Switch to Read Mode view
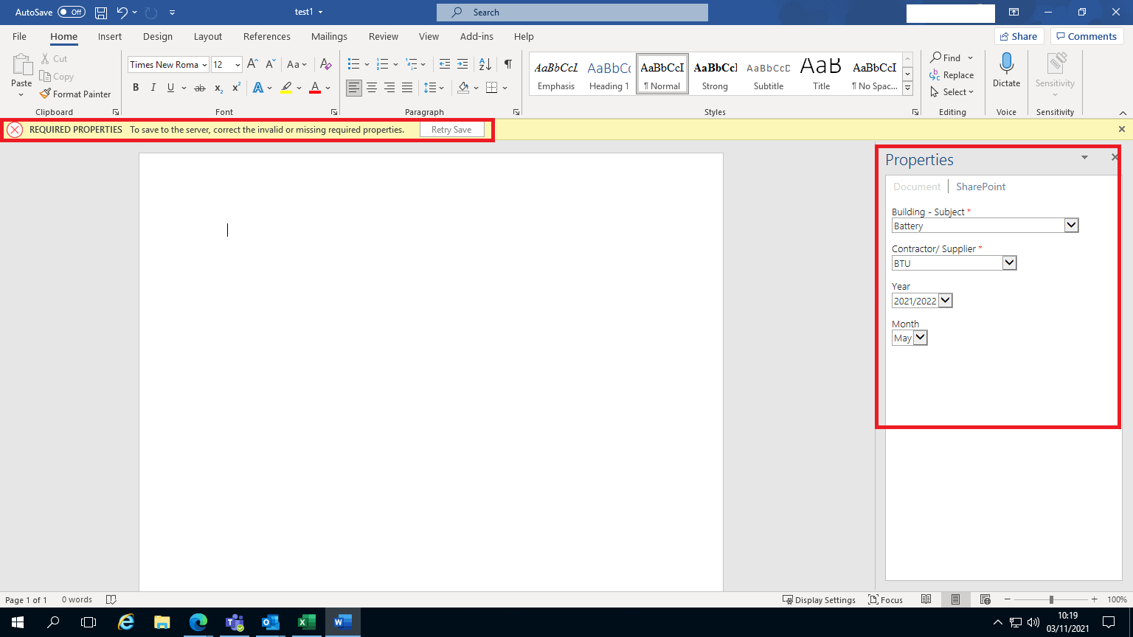Viewport: 1133px width, 637px height. (x=926, y=599)
